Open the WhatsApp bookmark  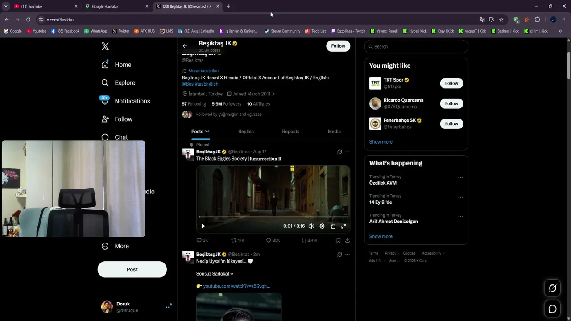[x=95, y=31]
